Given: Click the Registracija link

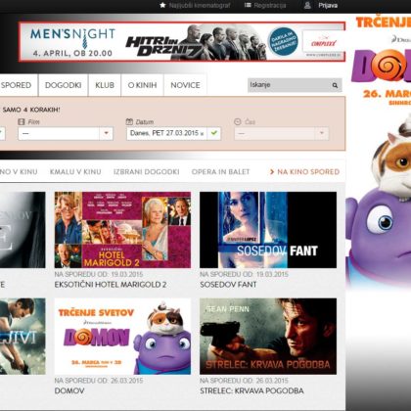Looking at the screenshot, I should pos(270,5).
